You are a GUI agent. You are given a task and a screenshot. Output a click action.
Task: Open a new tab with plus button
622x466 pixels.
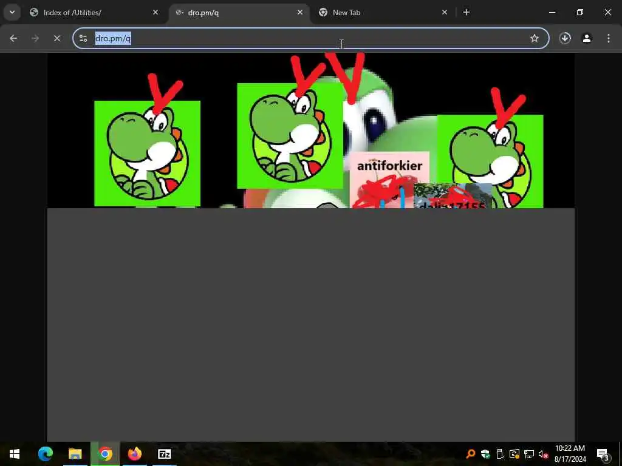point(466,12)
